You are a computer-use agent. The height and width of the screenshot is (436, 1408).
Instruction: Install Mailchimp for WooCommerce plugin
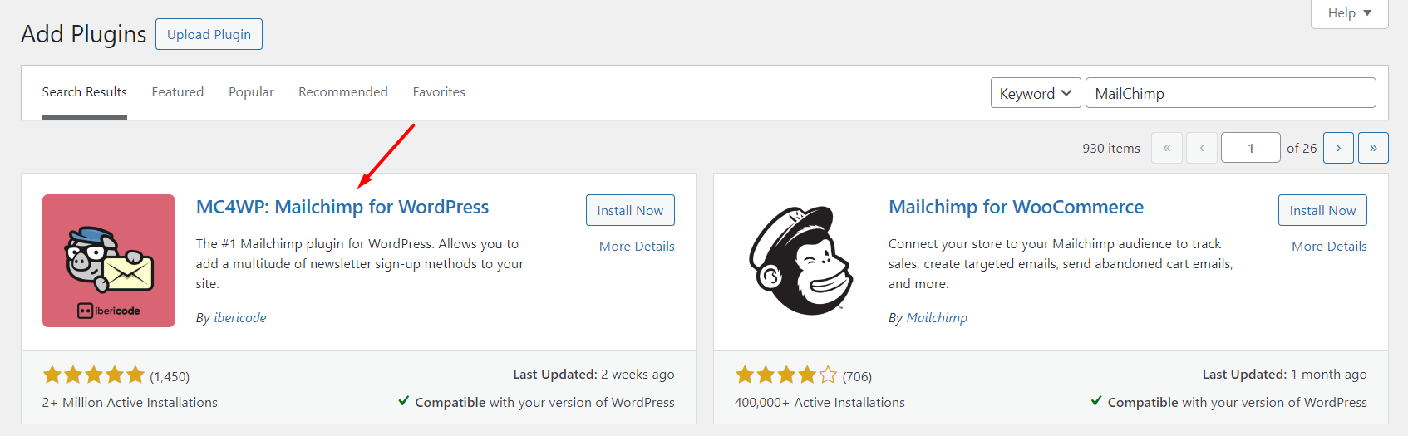(x=1322, y=210)
